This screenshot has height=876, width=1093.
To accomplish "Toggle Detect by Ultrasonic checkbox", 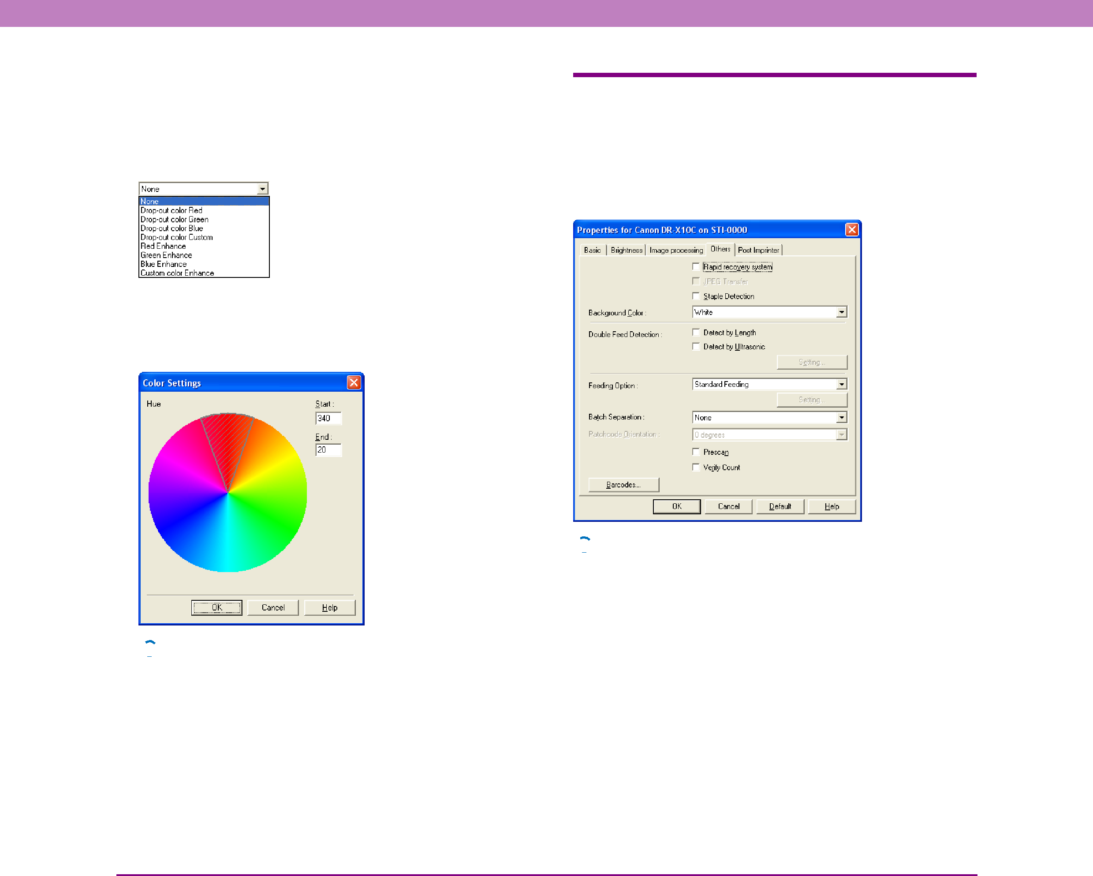I will [x=696, y=346].
